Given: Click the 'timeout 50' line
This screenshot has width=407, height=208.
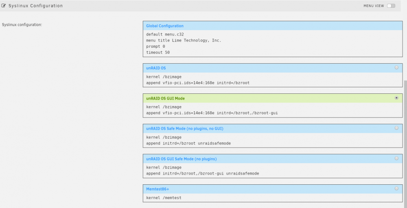Looking at the screenshot, I should coord(158,52).
